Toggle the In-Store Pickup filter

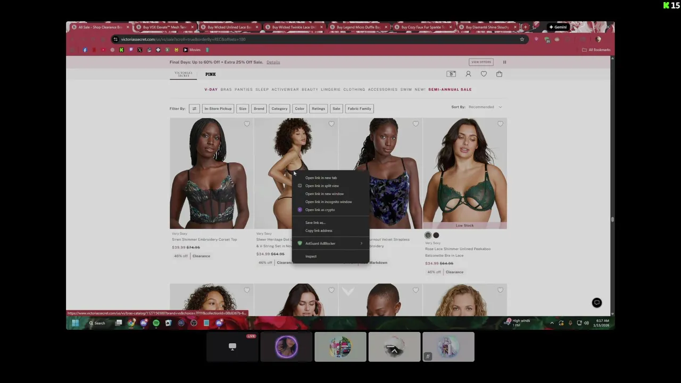coord(218,109)
